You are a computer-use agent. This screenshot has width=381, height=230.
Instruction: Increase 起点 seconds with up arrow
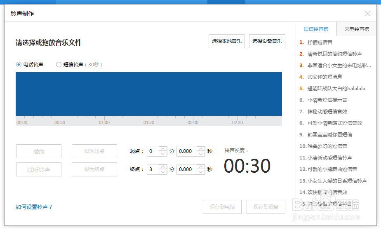201,149
